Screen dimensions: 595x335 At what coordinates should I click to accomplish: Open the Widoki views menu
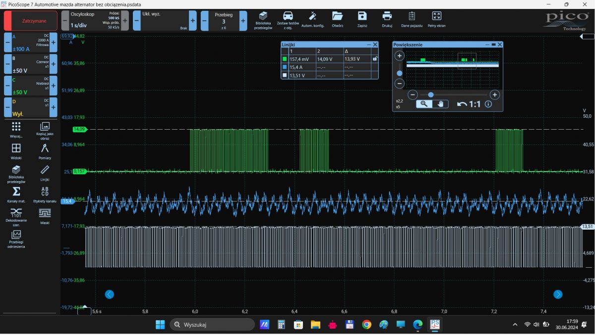16,150
